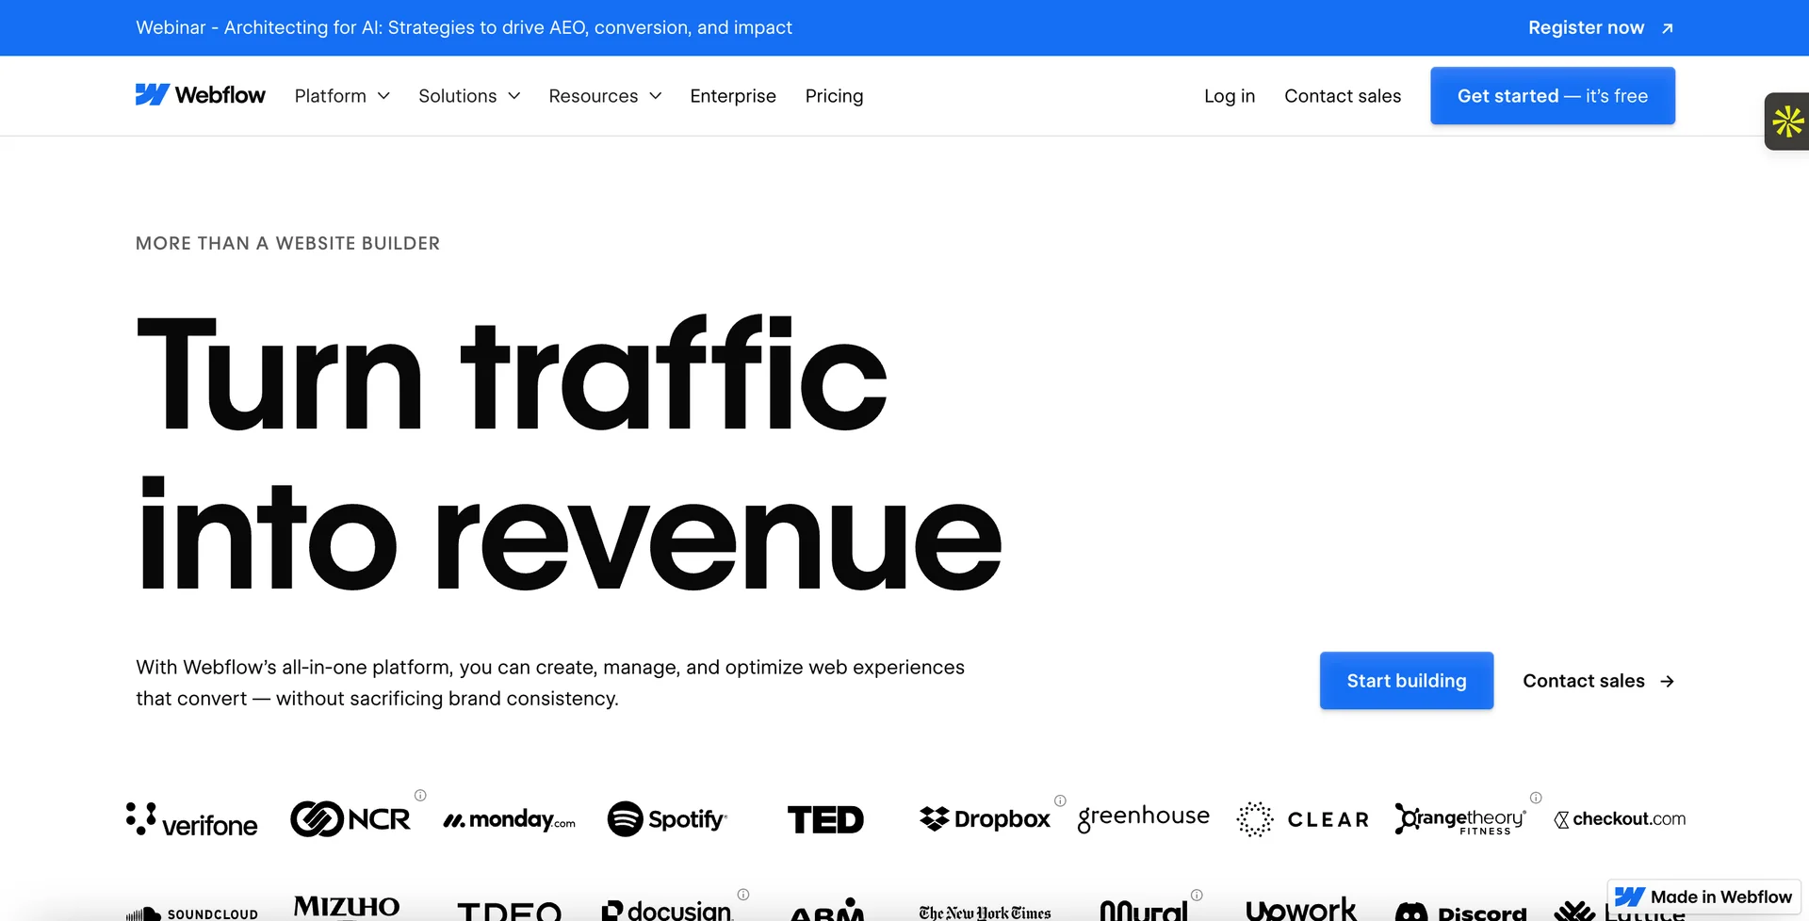Open the Platform dropdown
Screen dimensions: 1809x921
[x=341, y=95]
